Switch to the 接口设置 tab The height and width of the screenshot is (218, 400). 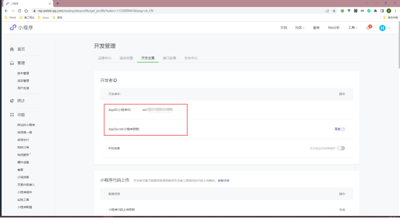tap(169, 58)
